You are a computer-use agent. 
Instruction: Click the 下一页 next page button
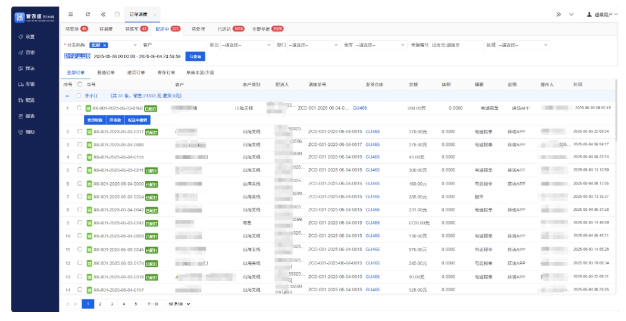(152, 304)
